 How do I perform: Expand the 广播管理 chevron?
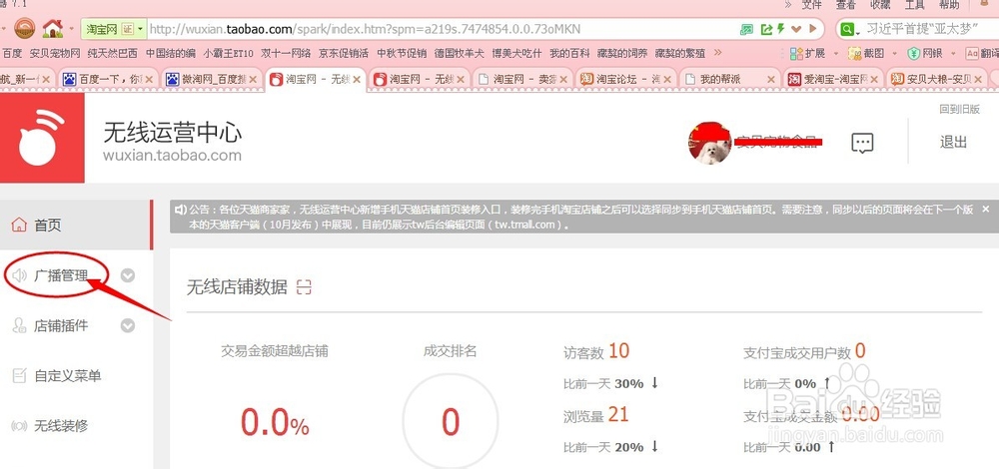coord(128,274)
